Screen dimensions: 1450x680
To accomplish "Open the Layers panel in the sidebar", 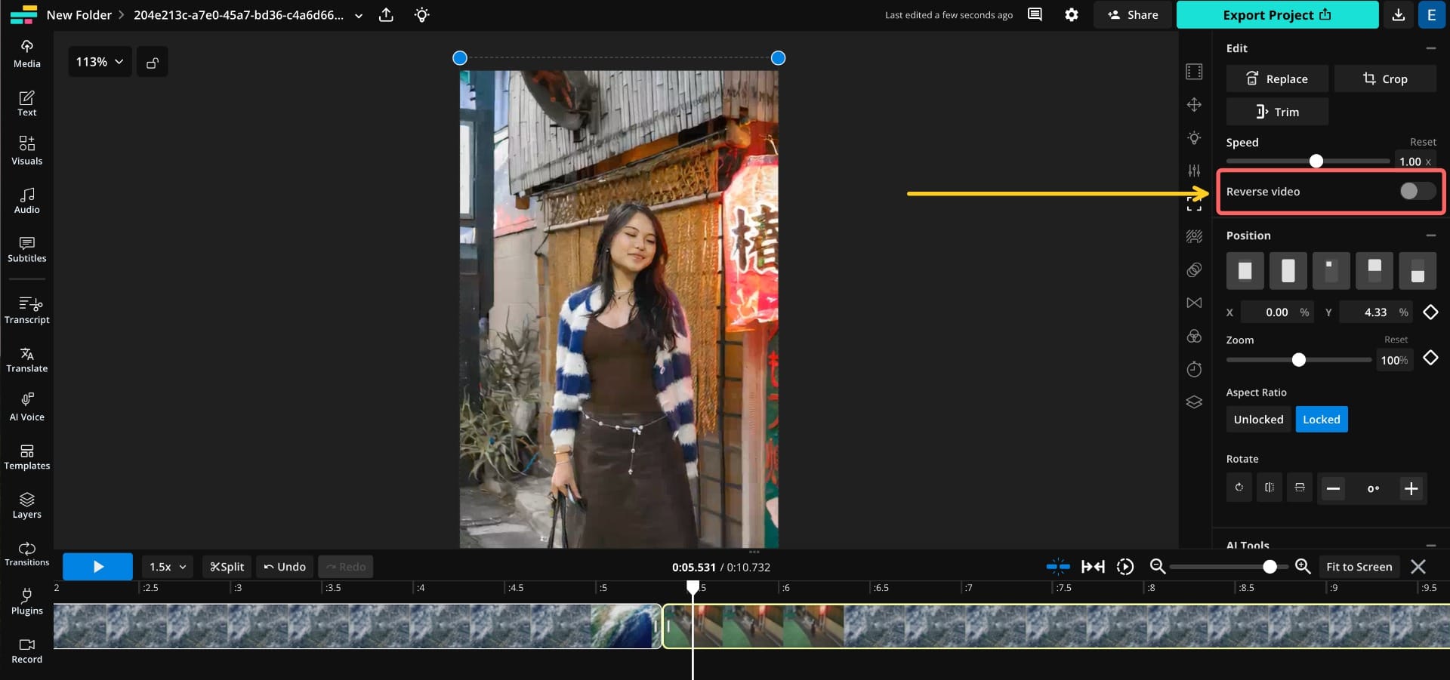I will pos(26,504).
